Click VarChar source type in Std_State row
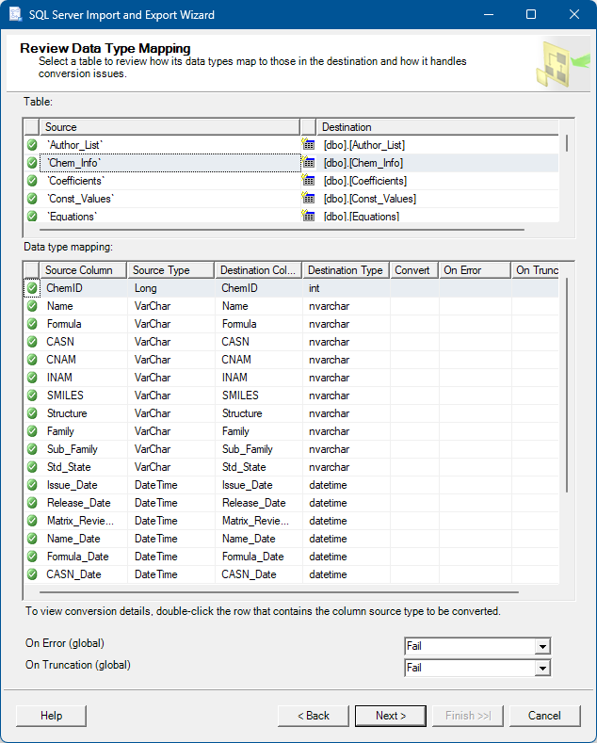597x743 pixels. click(x=171, y=467)
